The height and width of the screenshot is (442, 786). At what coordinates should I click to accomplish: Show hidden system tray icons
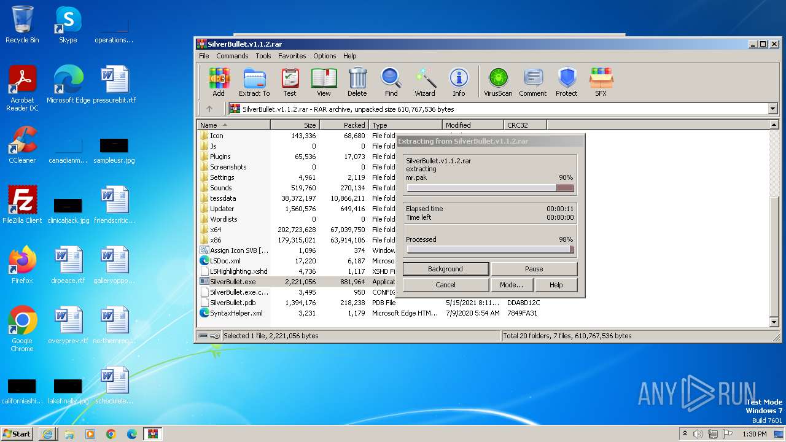point(685,434)
